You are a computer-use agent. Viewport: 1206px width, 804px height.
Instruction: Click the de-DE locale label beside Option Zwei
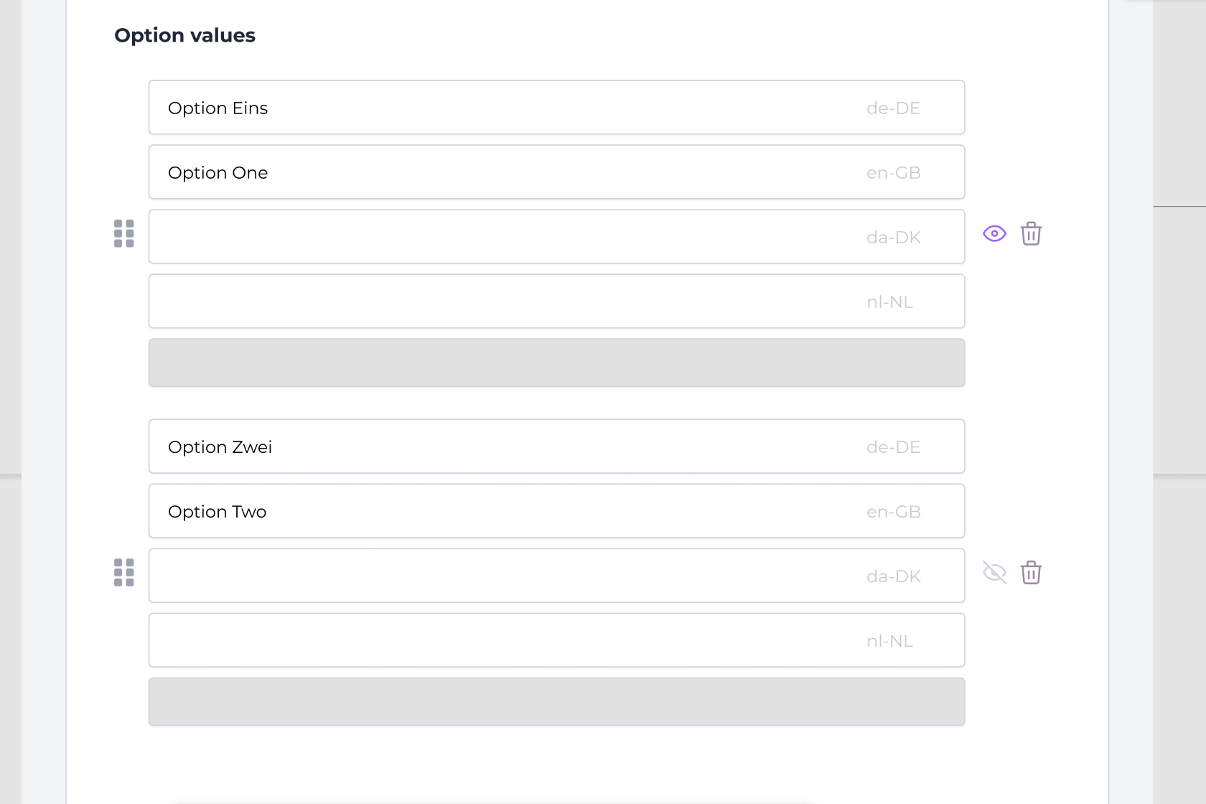point(893,447)
